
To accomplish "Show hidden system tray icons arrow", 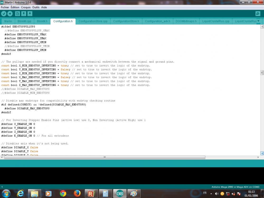I will tap(211, 194).
